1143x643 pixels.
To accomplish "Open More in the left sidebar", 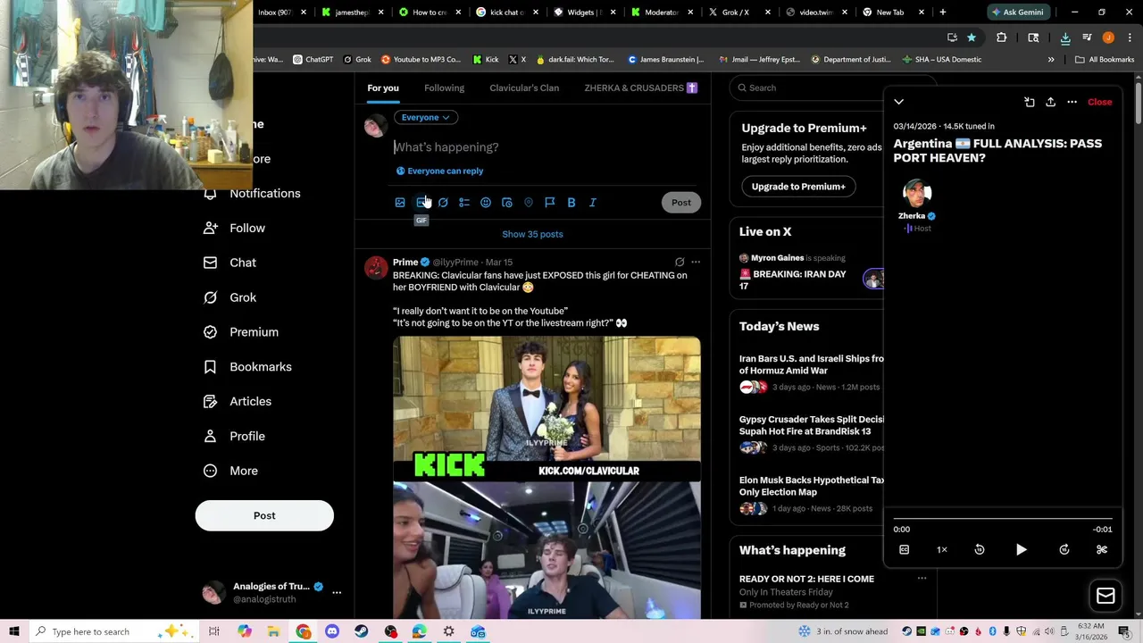I will (231, 471).
